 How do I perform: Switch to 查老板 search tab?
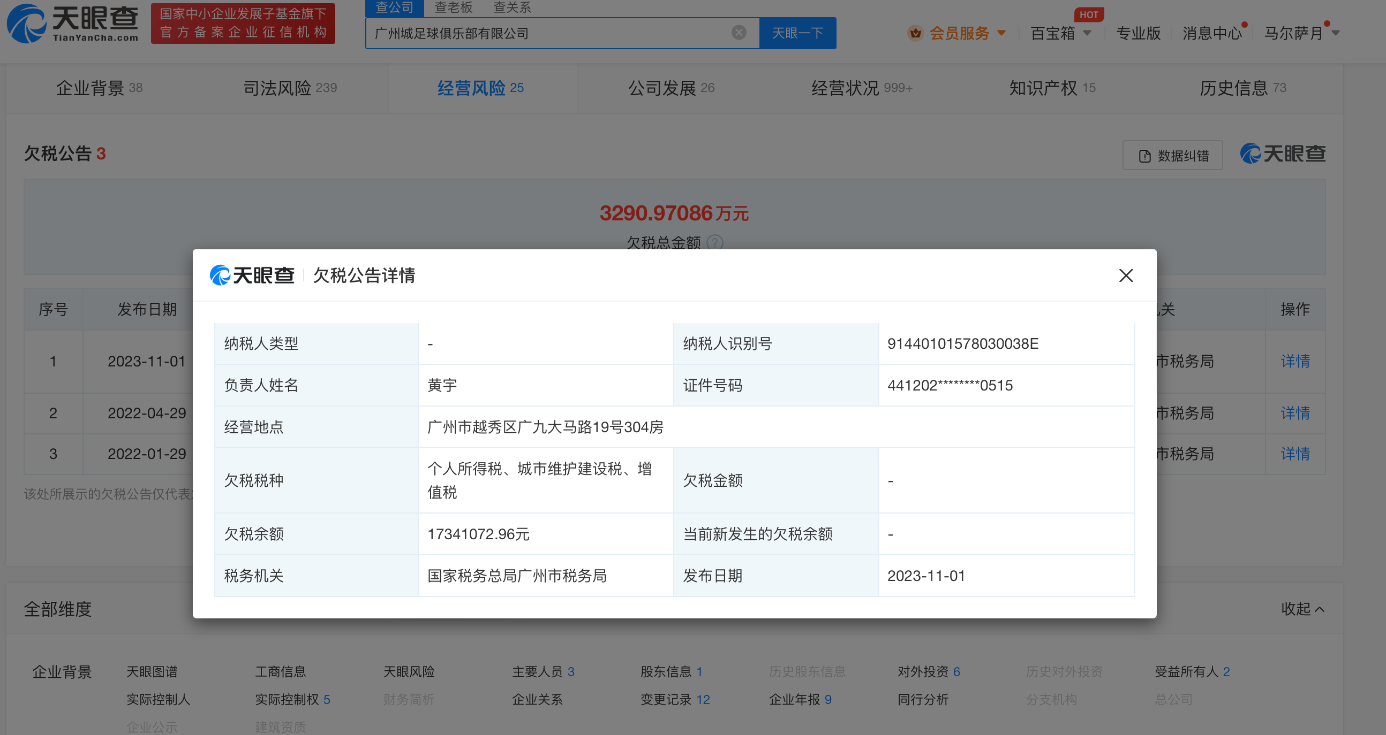pos(453,7)
